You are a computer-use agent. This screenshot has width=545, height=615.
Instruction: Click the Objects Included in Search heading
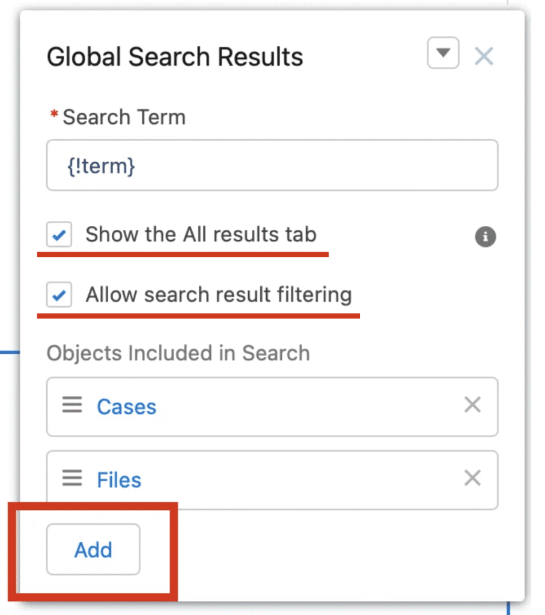coord(178,353)
